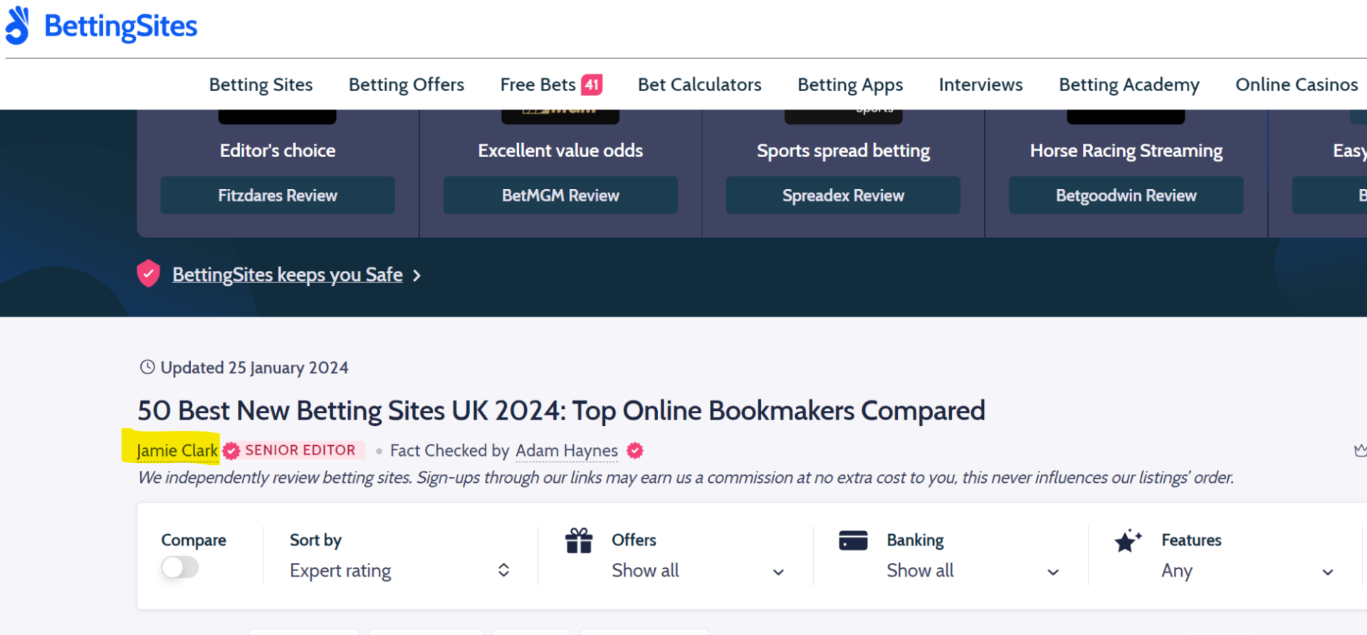Open the Betting Academy menu item
This screenshot has height=635, width=1367.
click(x=1128, y=85)
